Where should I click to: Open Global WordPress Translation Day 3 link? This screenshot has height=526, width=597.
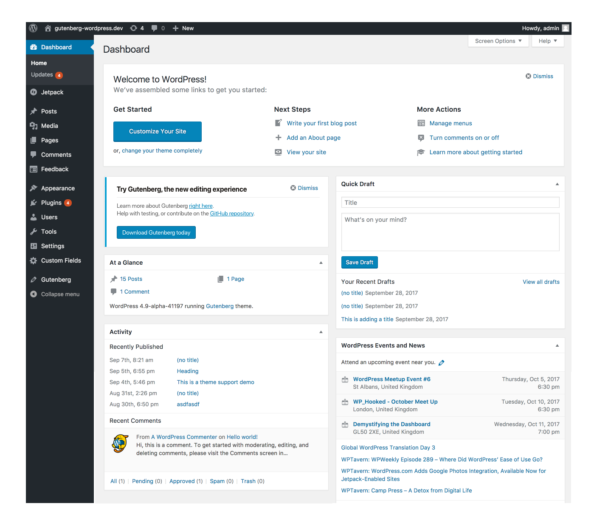pos(388,448)
